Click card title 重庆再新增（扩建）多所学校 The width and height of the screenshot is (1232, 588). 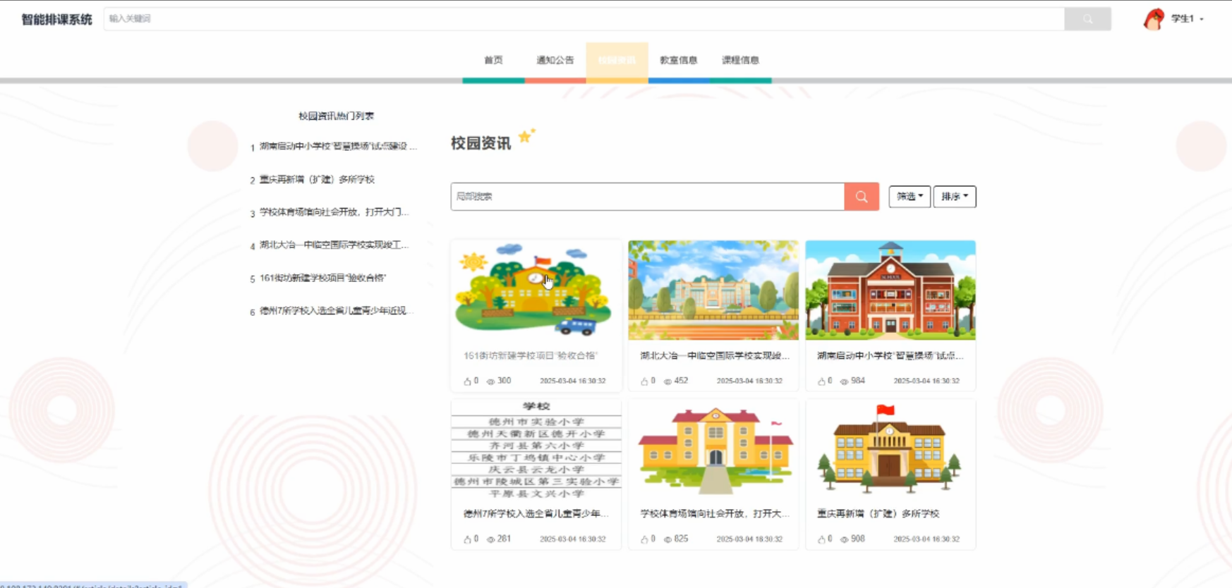click(878, 514)
